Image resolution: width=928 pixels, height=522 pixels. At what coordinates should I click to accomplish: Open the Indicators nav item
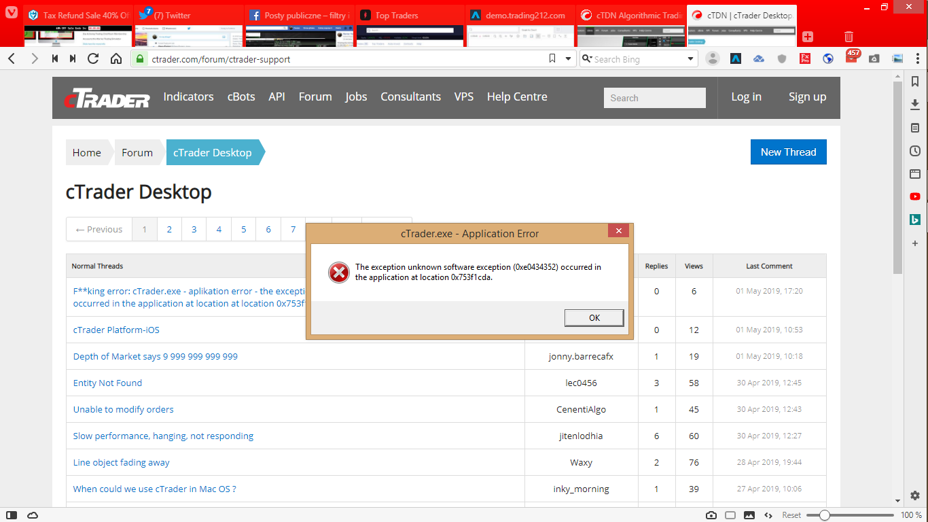pos(188,97)
